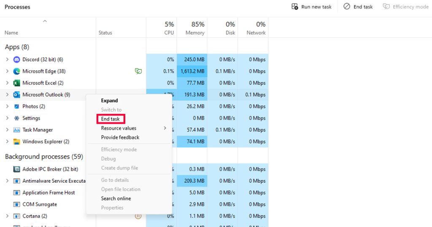Expand the Microsoft Edge process group
The image size is (432, 227).
click(x=7, y=71)
